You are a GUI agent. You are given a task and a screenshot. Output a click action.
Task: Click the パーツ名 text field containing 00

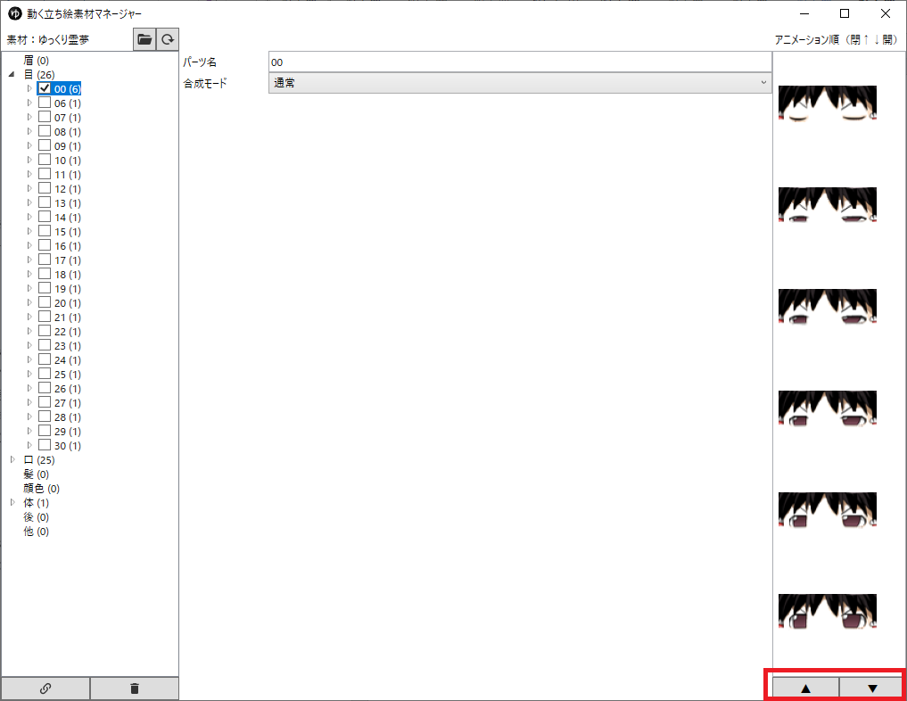[520, 62]
